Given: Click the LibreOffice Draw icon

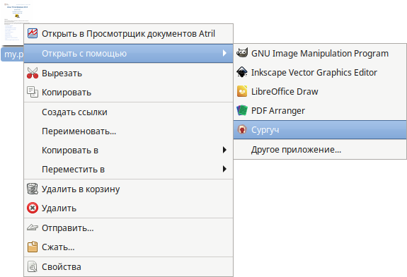Looking at the screenshot, I should tap(242, 91).
